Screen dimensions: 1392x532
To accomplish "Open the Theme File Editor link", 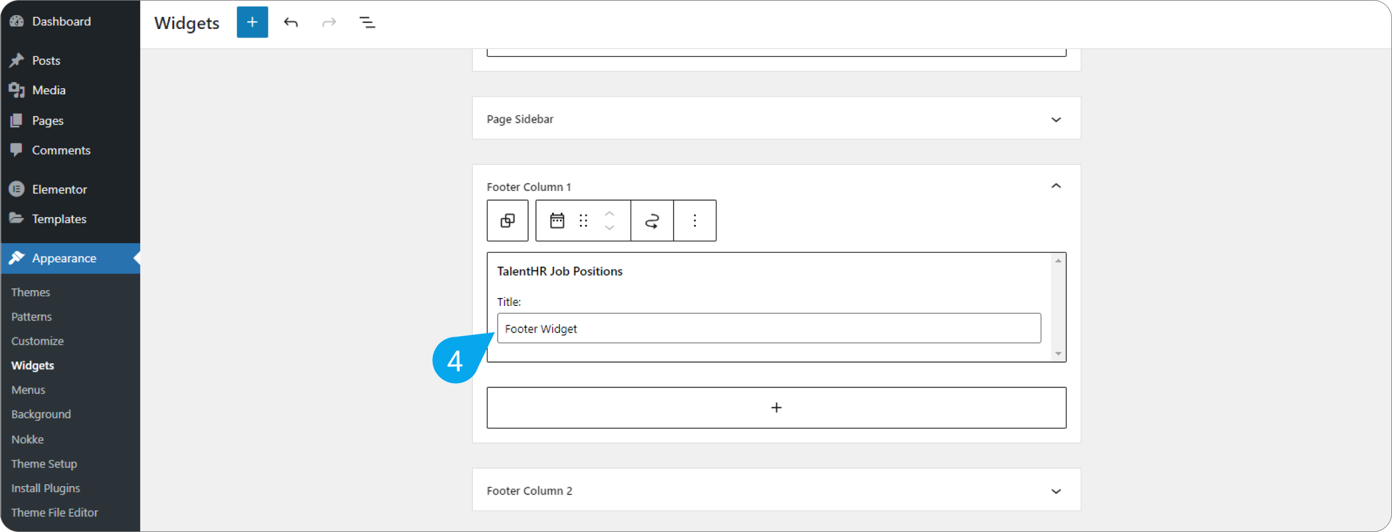I will pos(54,513).
